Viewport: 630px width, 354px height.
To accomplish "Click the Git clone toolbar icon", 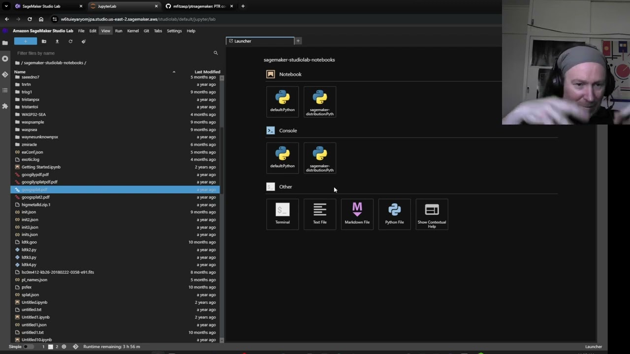I will click(84, 41).
